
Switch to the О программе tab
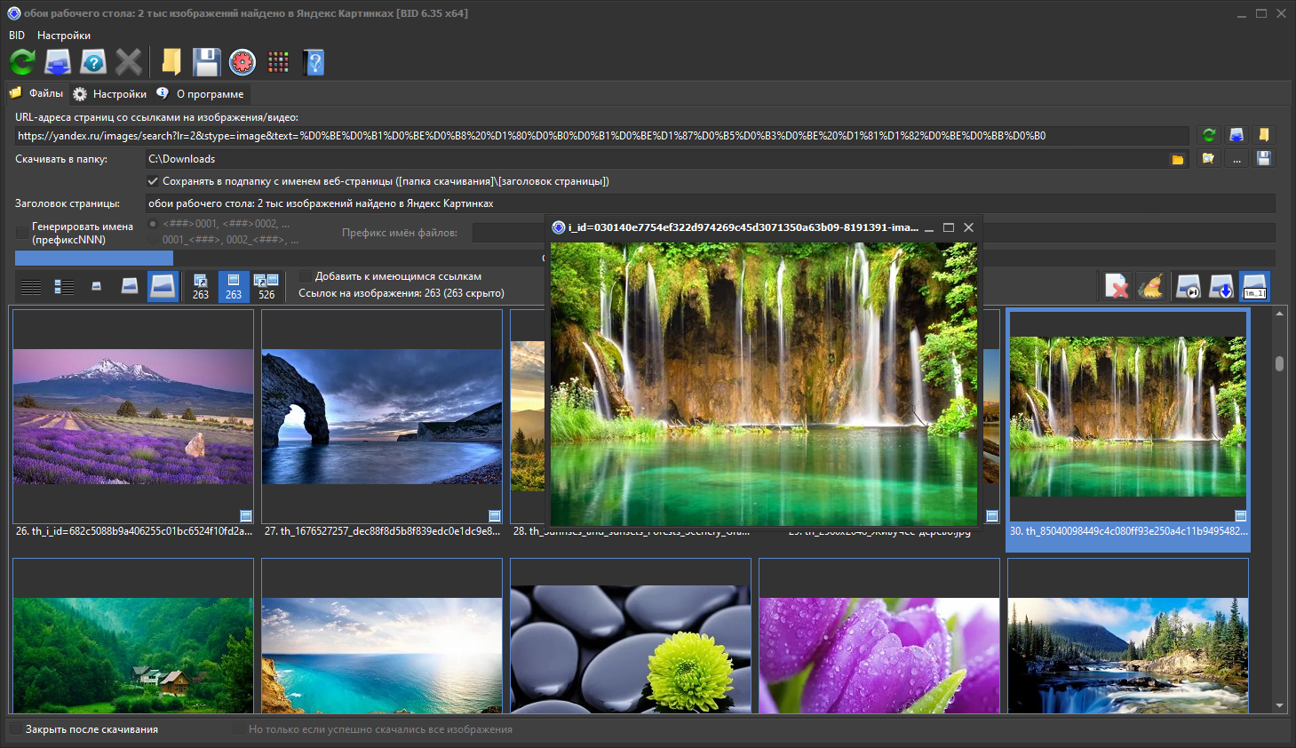pyautogui.click(x=201, y=93)
